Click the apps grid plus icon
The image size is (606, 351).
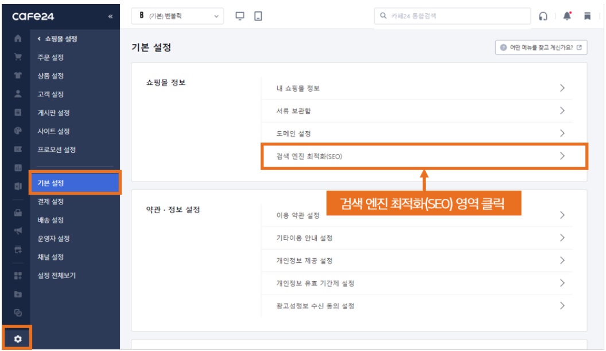(x=18, y=276)
